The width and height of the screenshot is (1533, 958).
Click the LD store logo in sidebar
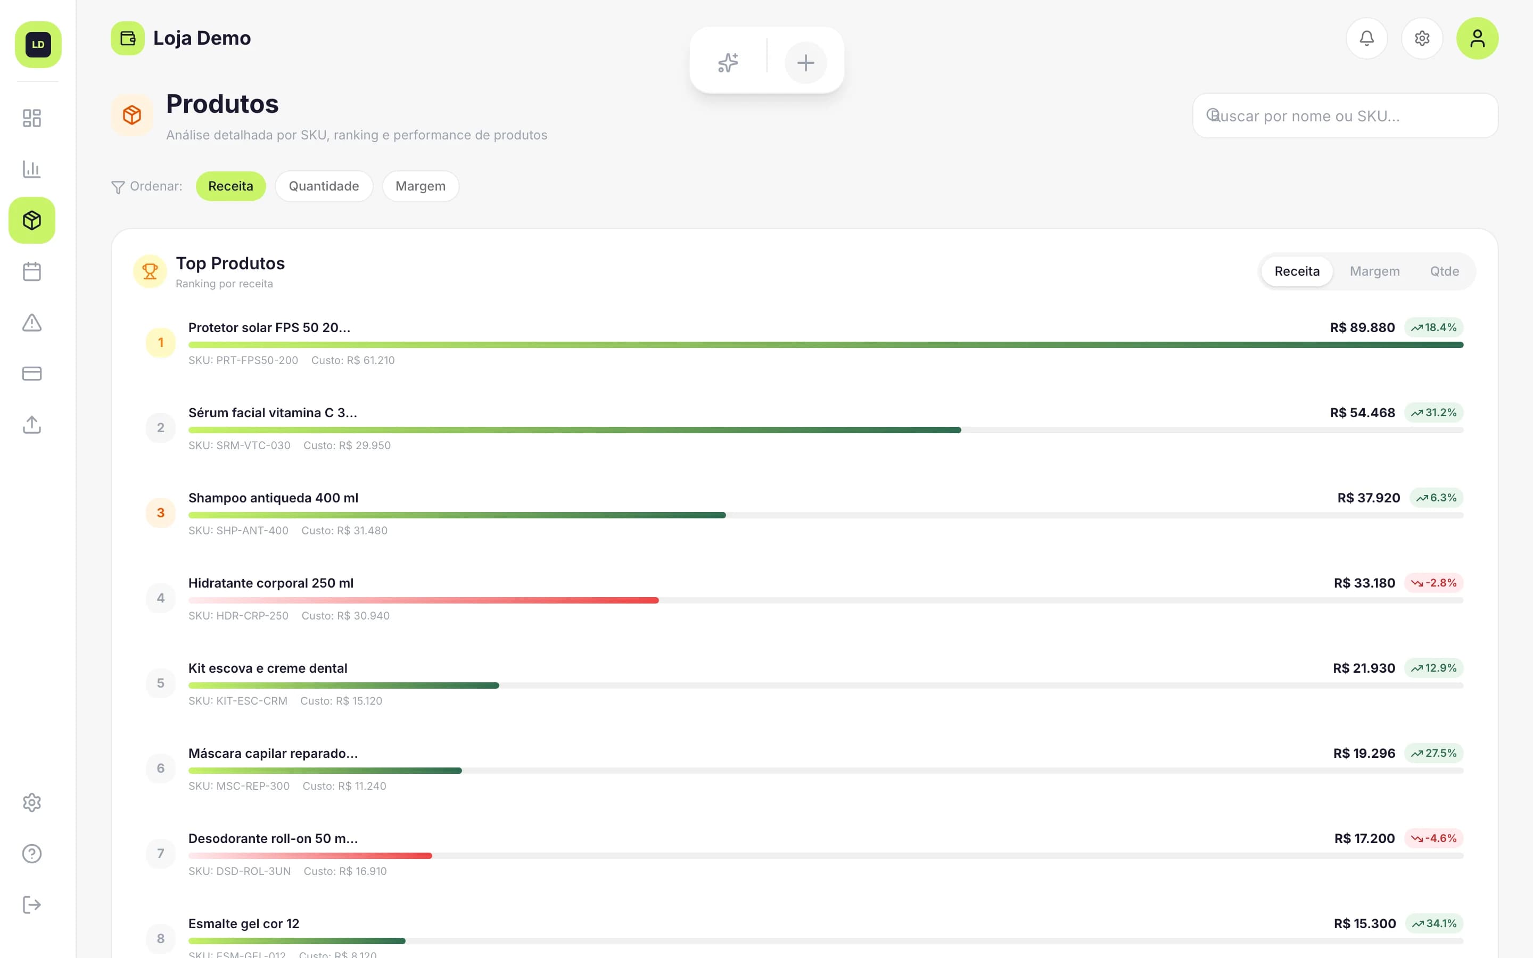coord(38,44)
